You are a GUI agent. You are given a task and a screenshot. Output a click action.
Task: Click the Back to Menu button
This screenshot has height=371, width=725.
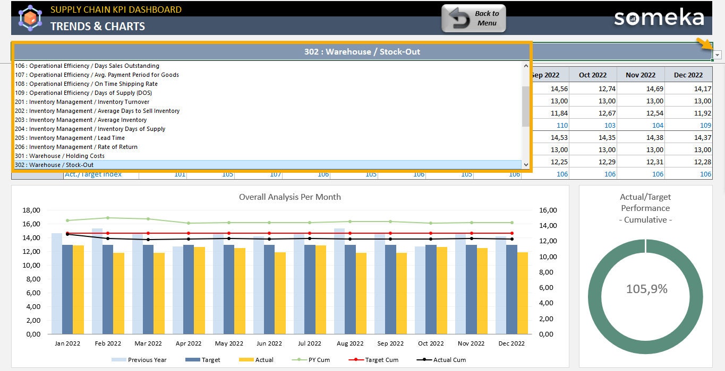[x=474, y=17]
